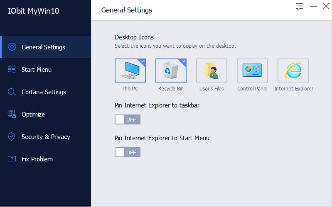The width and height of the screenshot is (332, 207).
Task: Turn on Pin Internet Explorer to taskbar
Action: 128,119
